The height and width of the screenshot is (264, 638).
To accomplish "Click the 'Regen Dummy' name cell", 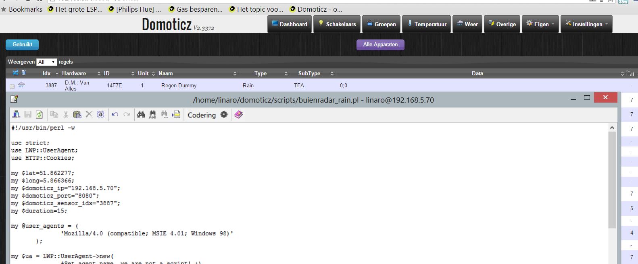I will 179,85.
